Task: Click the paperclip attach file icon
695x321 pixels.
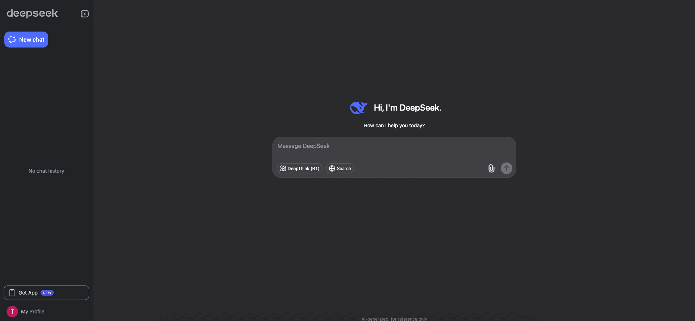Action: pyautogui.click(x=491, y=168)
